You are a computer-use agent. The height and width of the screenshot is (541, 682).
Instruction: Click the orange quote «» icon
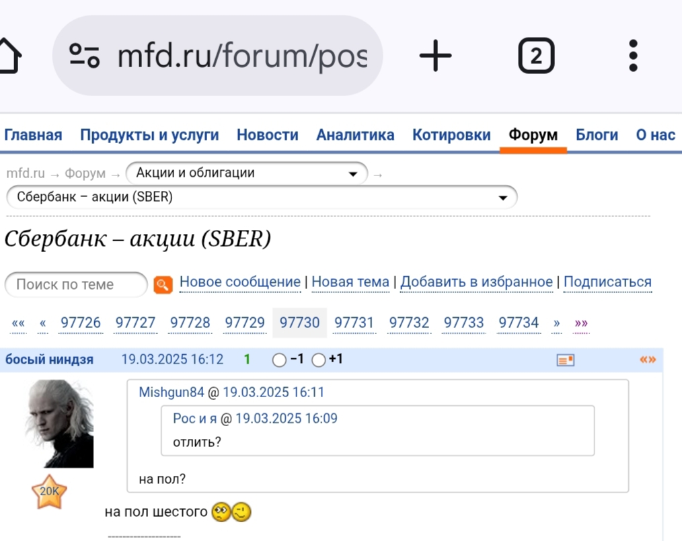pyautogui.click(x=648, y=360)
